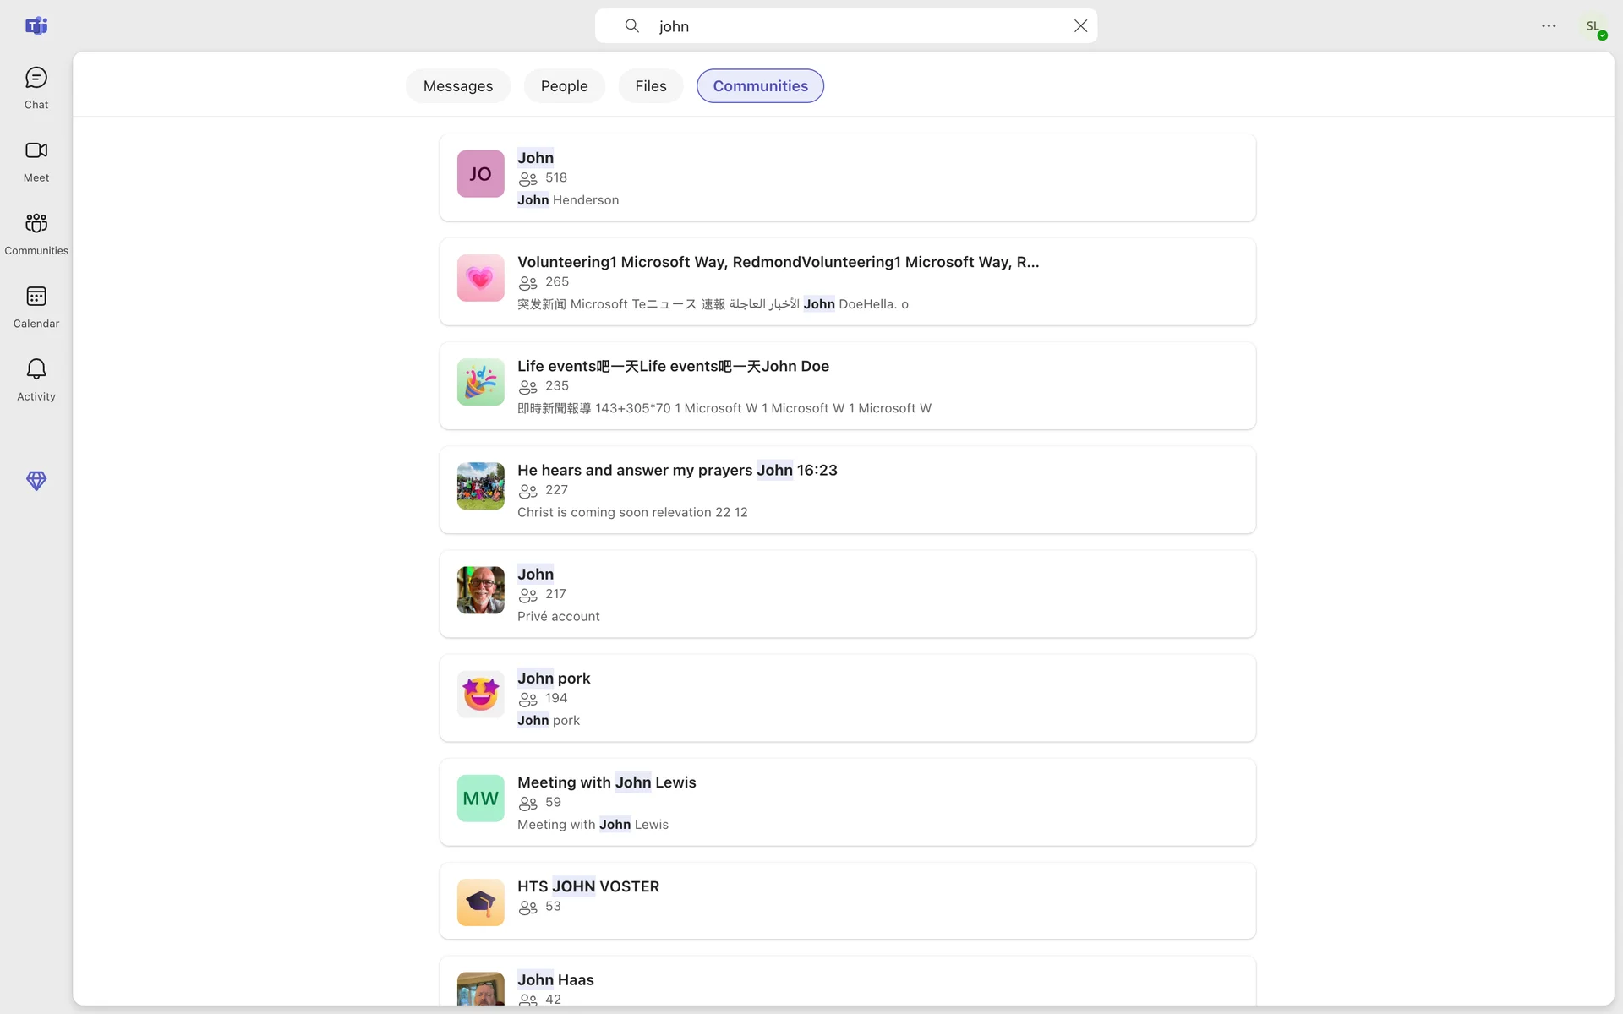Open the Chat section in sidebar
Image resolution: width=1623 pixels, height=1014 pixels.
[x=36, y=88]
